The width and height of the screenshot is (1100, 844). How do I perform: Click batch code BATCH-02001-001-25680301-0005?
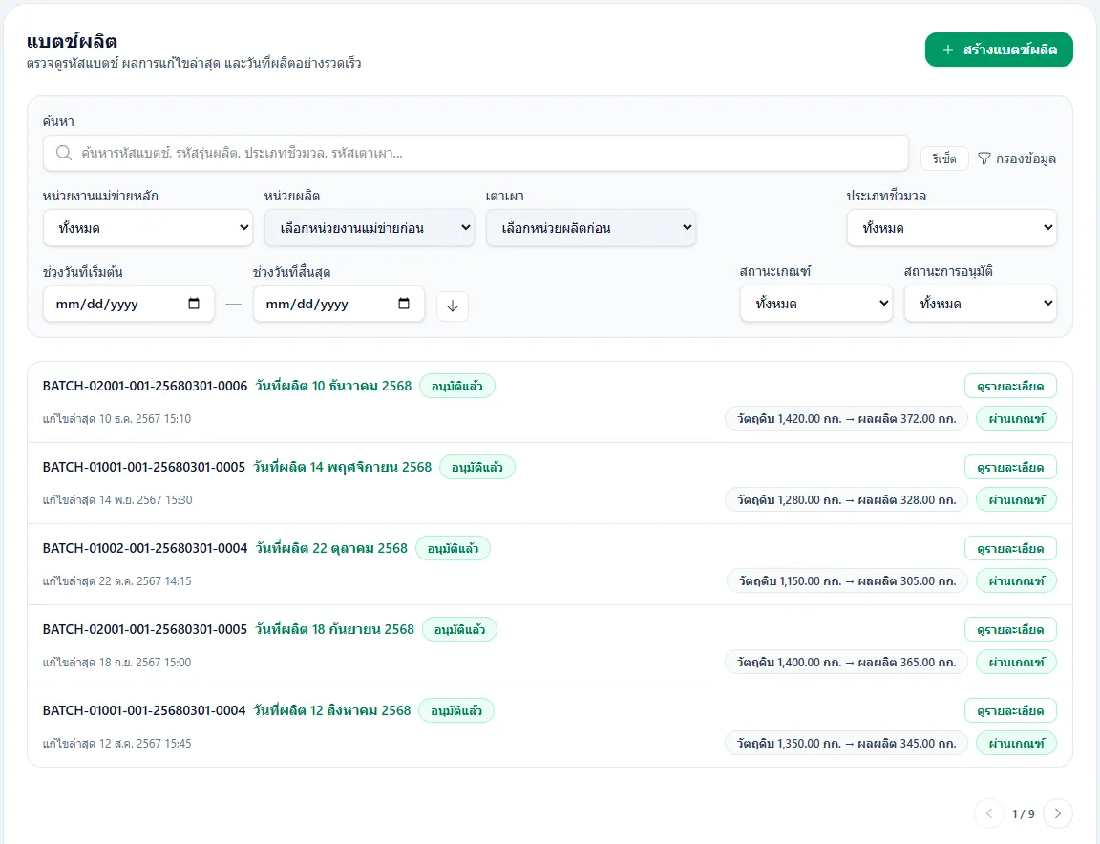[x=145, y=629]
